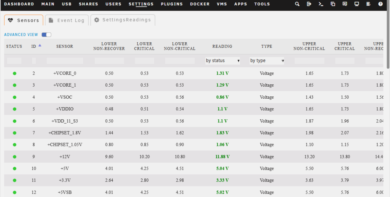Click the overlapping windows icon in top bar

333,4
